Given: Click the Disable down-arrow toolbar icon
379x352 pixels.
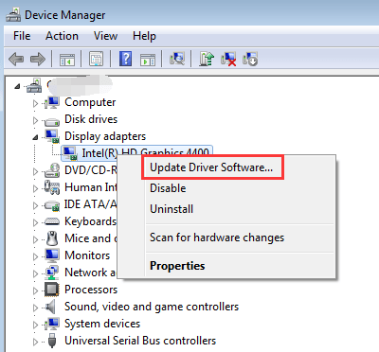Looking at the screenshot, I should click(x=250, y=59).
